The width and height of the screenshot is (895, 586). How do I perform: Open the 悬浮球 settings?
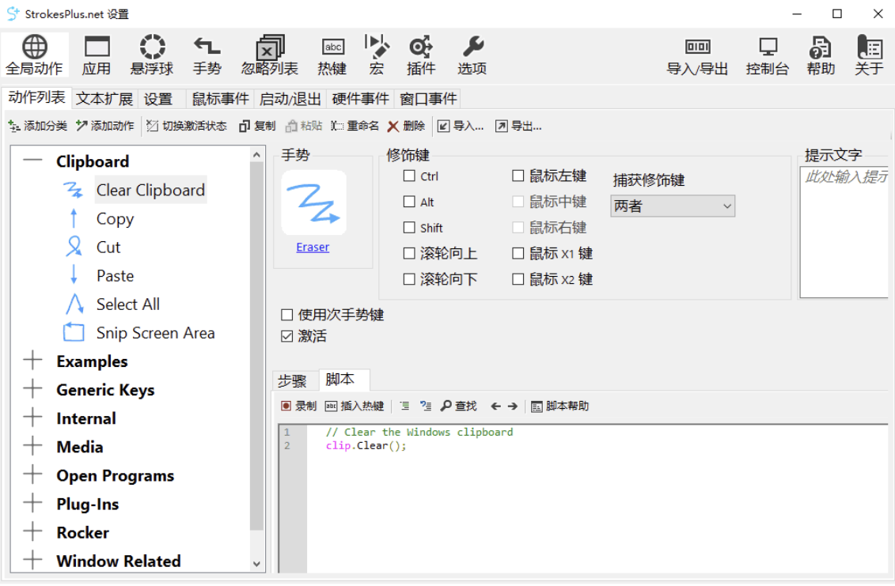(151, 53)
